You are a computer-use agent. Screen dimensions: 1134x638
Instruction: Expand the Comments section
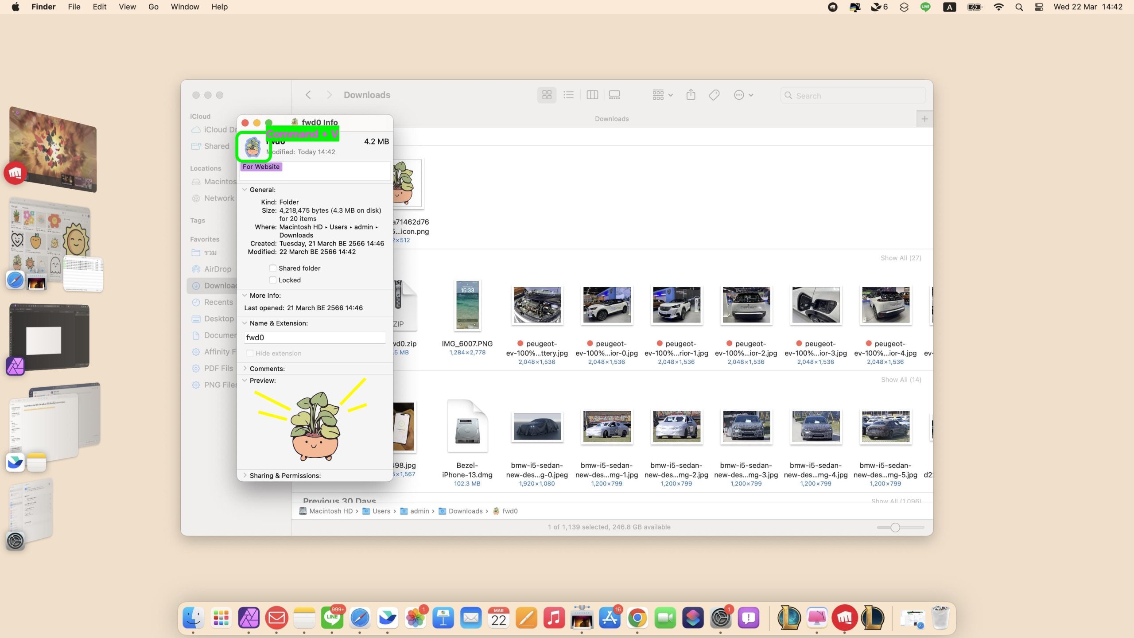point(245,368)
